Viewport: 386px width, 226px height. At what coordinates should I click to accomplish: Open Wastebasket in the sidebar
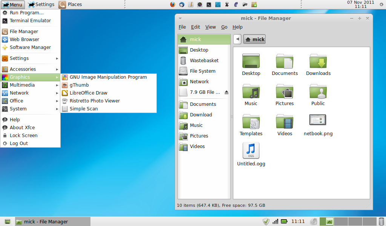[x=204, y=61]
